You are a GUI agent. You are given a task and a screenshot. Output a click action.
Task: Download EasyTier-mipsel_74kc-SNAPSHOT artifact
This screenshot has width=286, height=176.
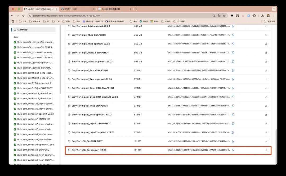tap(266, 106)
